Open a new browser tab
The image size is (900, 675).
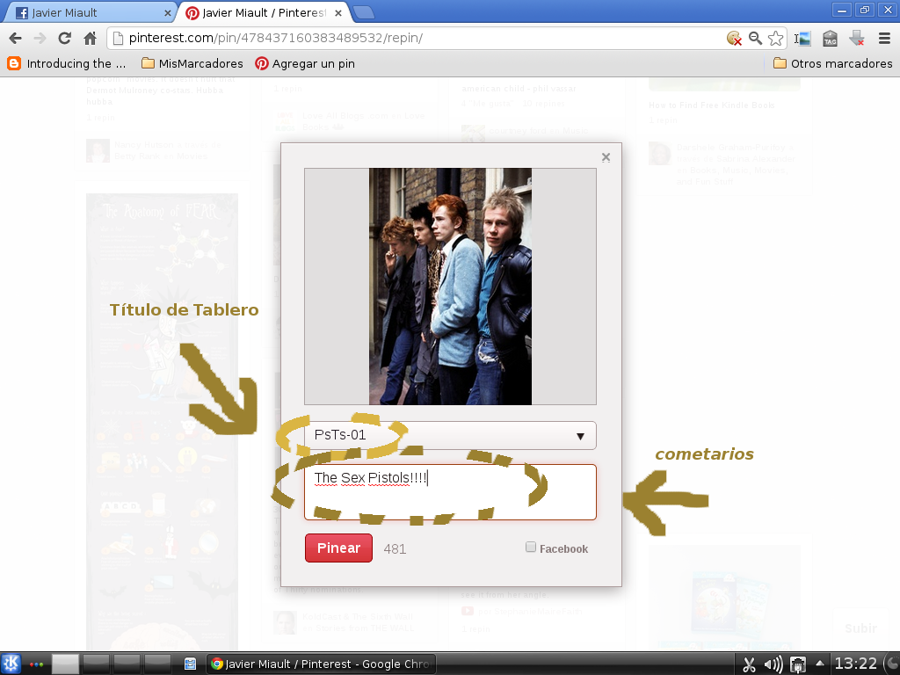click(363, 12)
